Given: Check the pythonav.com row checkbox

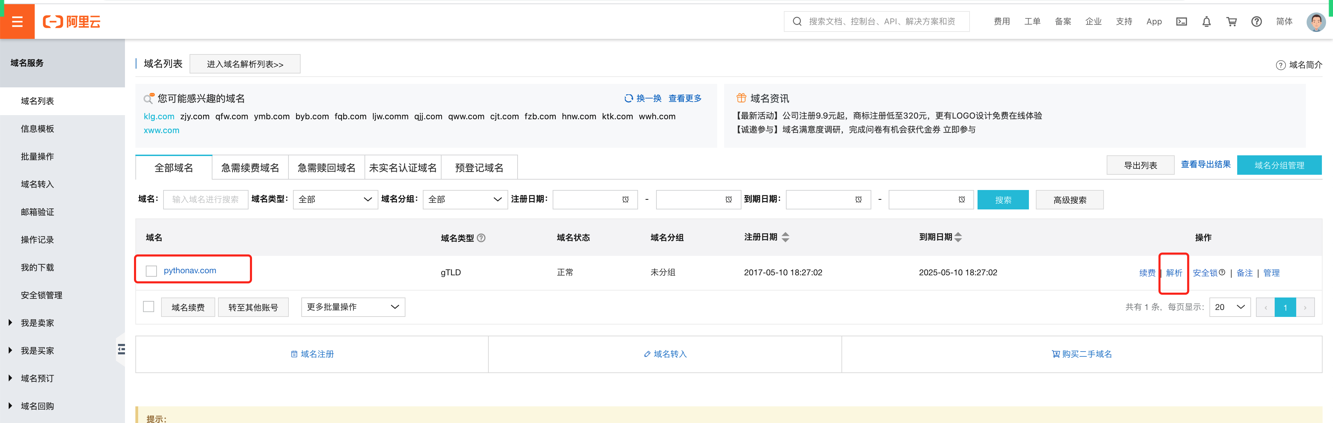Looking at the screenshot, I should [x=151, y=271].
